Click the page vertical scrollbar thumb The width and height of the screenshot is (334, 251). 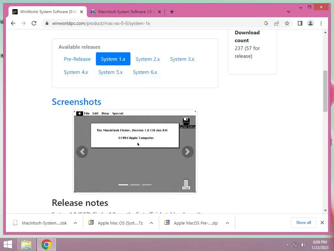tap(325, 91)
